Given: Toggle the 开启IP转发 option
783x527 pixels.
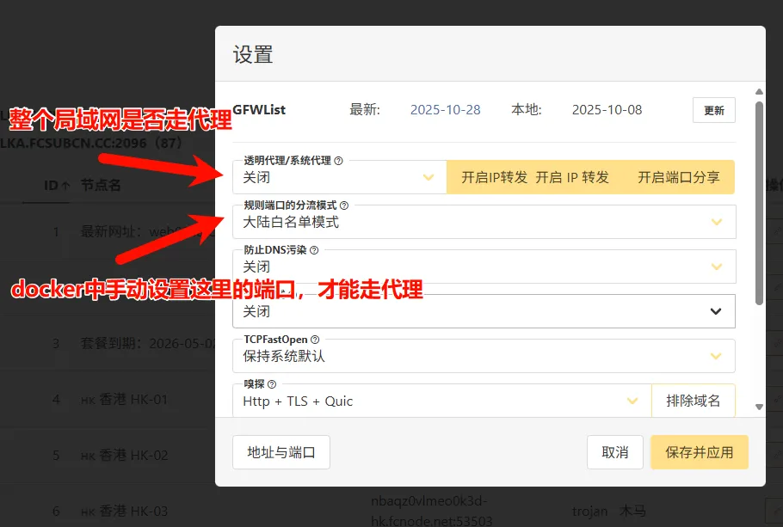Looking at the screenshot, I should 494,177.
